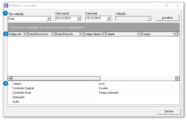The width and height of the screenshot is (187, 120).
Task: Open filter arrow for Código tabela column
Action: [103, 34]
